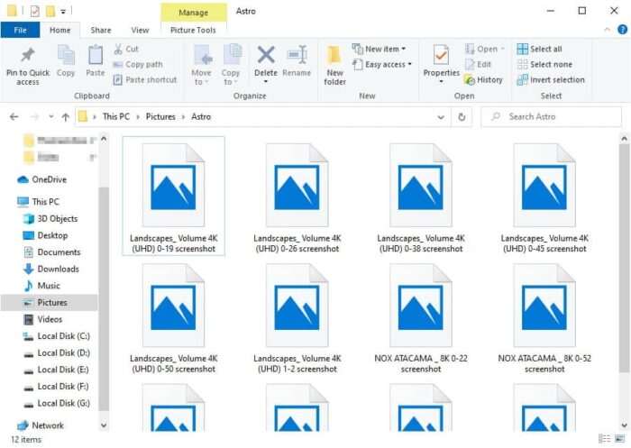Click the Open ribbon command
The height and width of the screenshot is (448, 631).
pos(485,49)
